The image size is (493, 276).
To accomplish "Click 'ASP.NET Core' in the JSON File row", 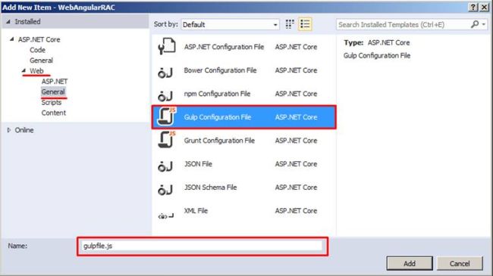I will pos(296,164).
